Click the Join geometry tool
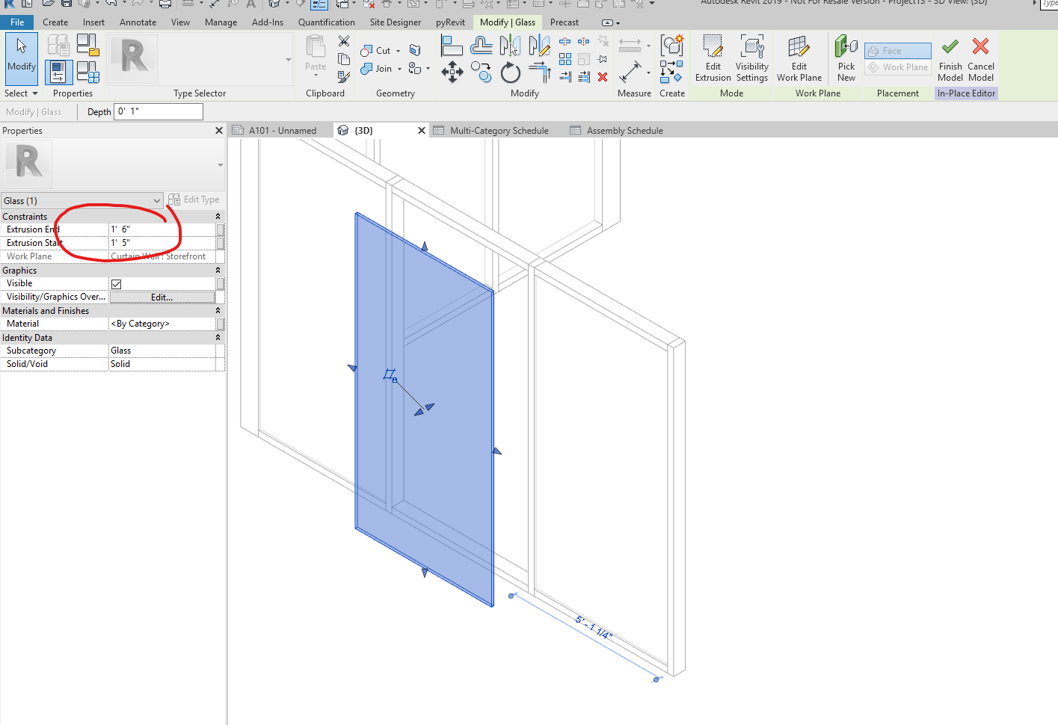Viewport: 1058px width, 725px height. 376,69
